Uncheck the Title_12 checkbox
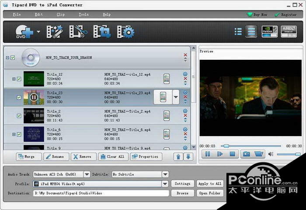The height and width of the screenshot is (210, 306). click(x=19, y=79)
